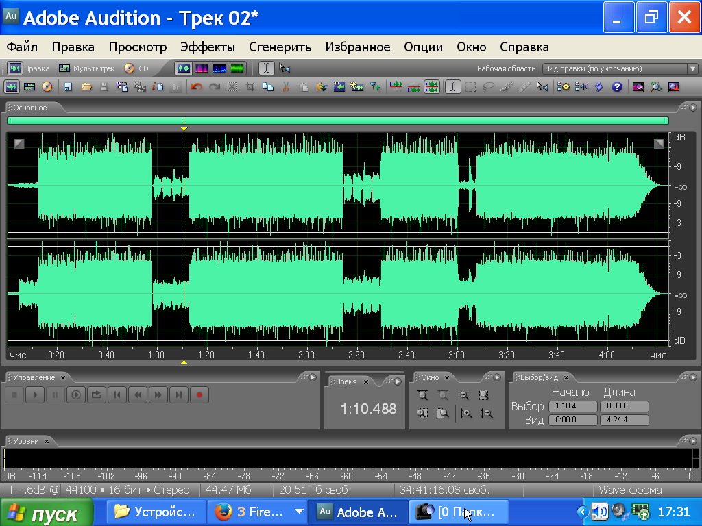The height and width of the screenshot is (526, 702).
Task: Click the Rewind transport button
Action: tap(138, 395)
